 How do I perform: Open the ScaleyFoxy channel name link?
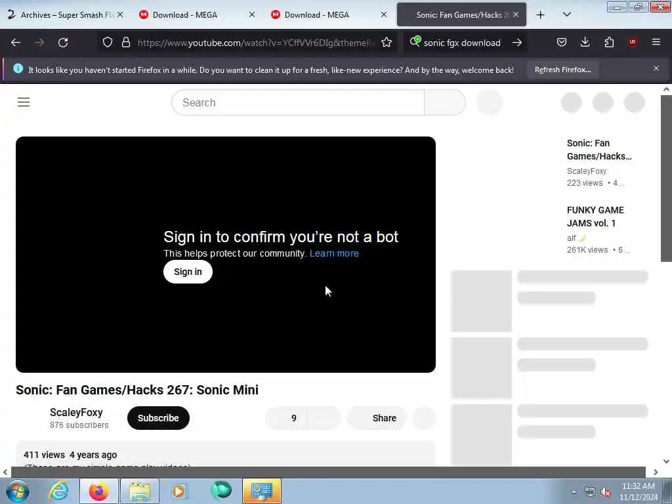coord(76,412)
